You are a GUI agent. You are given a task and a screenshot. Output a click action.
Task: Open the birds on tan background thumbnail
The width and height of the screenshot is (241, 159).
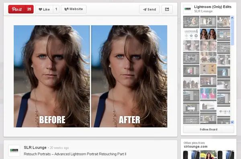pyautogui.click(x=208, y=69)
